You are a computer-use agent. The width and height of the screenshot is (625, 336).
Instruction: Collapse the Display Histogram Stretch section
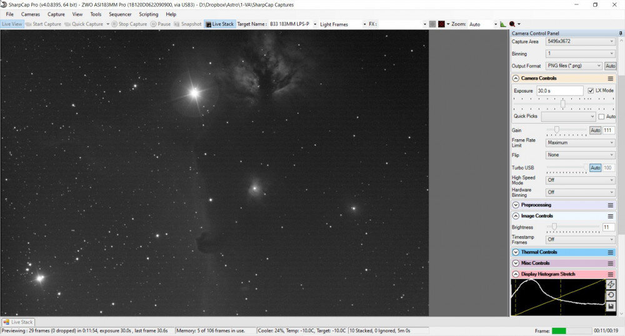pyautogui.click(x=516, y=274)
